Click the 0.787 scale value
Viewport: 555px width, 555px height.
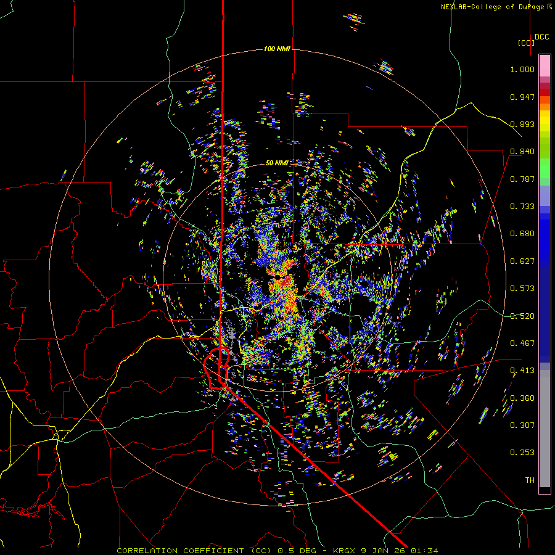click(522, 179)
